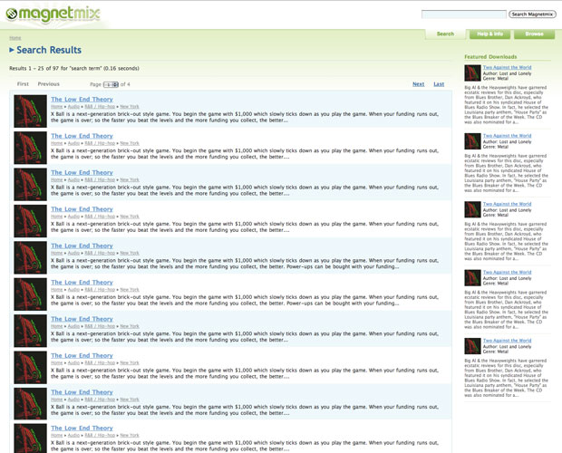Screen dimensions: 562x453
Task: Click the 'Results 1 - 25 of 97' summary text
Action: pyautogui.click(x=74, y=68)
